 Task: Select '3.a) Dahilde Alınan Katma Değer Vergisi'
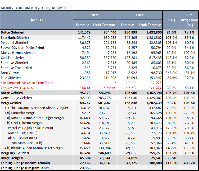click(34, 118)
